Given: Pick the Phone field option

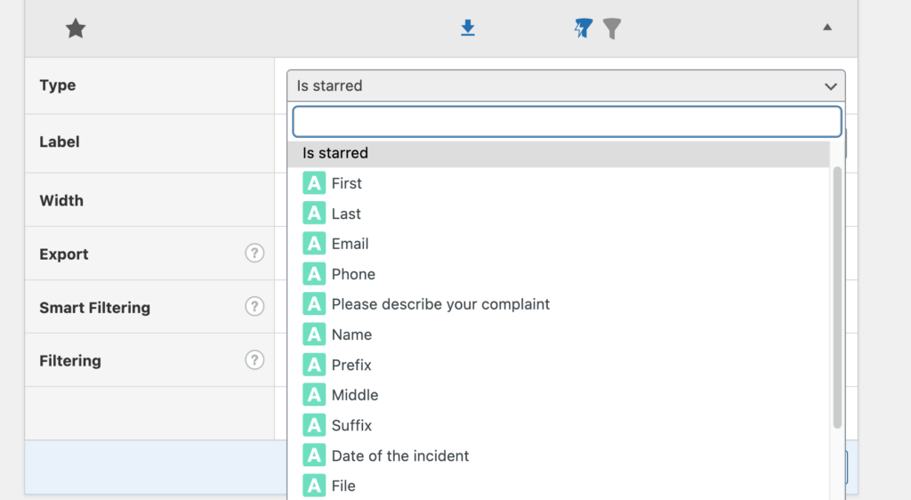Looking at the screenshot, I should pyautogui.click(x=353, y=274).
